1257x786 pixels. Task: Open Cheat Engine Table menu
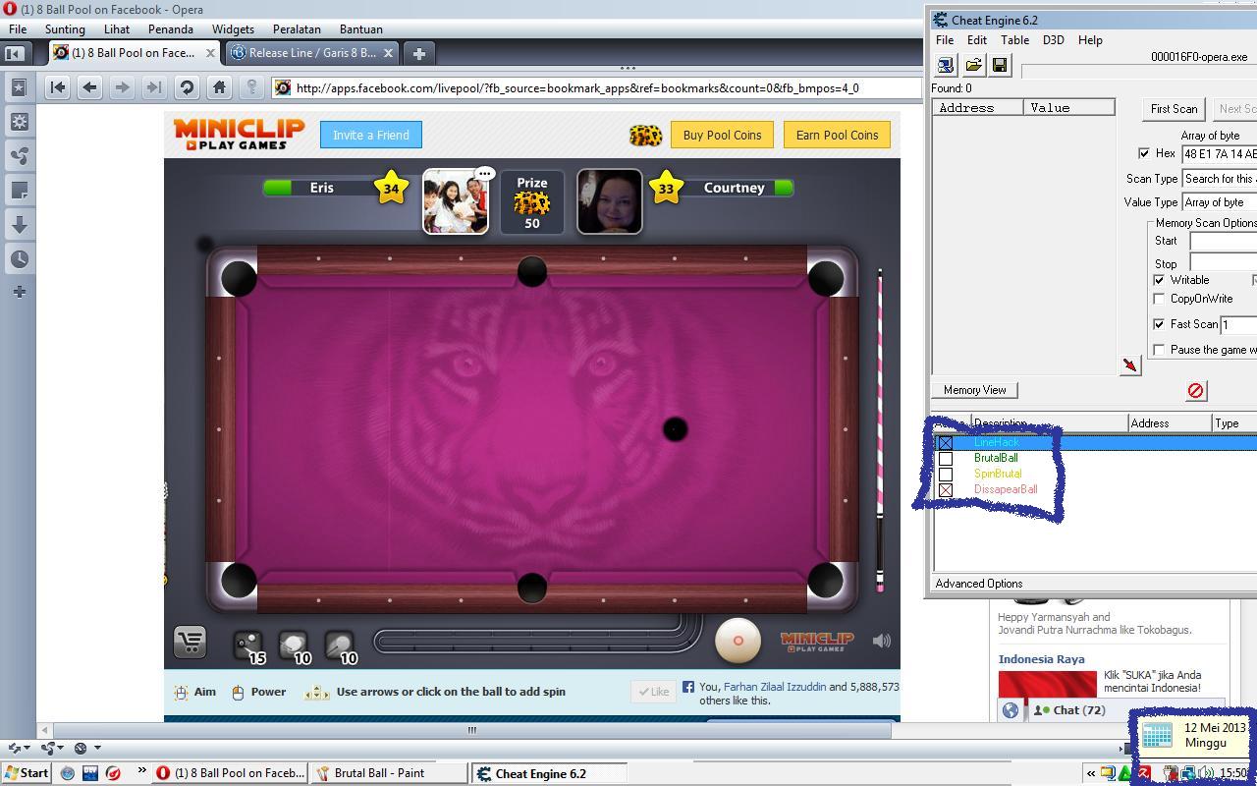pos(1014,40)
